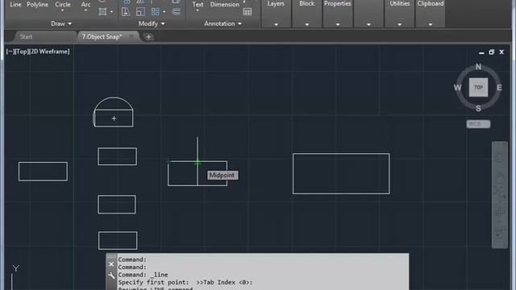The image size is (516, 290).
Task: Click the wrench customize icon by the command line
Action: point(111,275)
